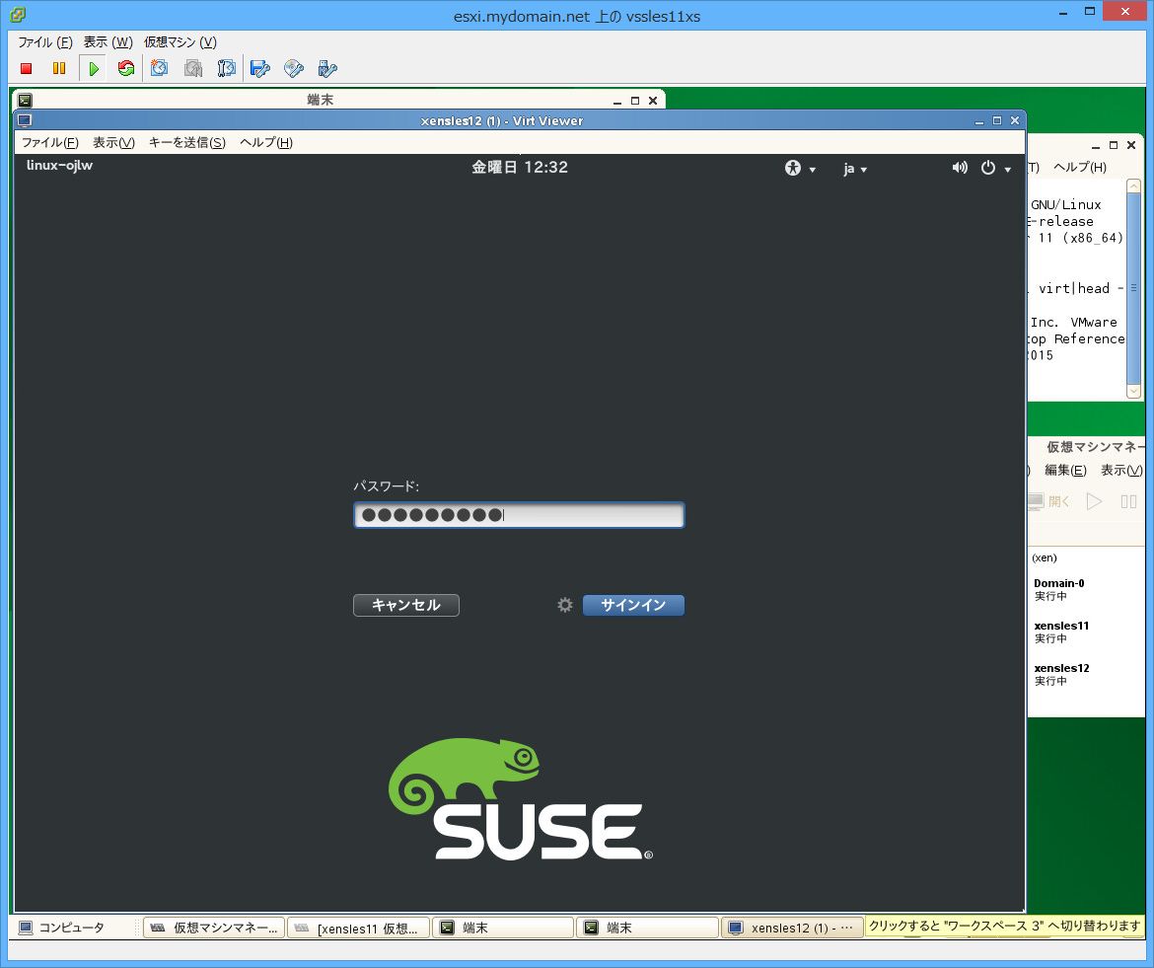This screenshot has width=1154, height=968.
Task: Open the accessibility menu icon on login screen
Action: (793, 168)
